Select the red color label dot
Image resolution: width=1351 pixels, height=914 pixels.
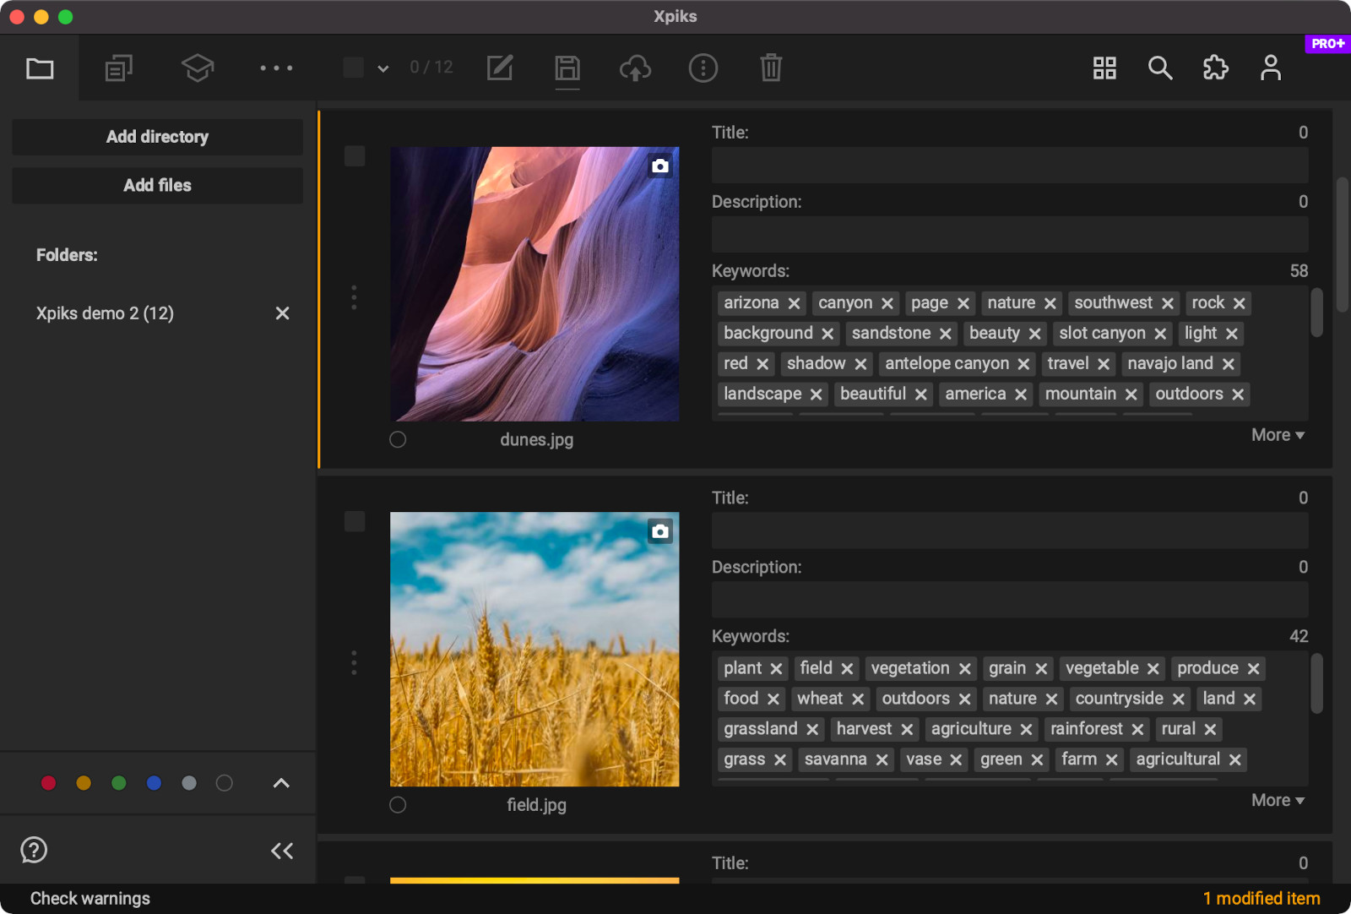[48, 783]
